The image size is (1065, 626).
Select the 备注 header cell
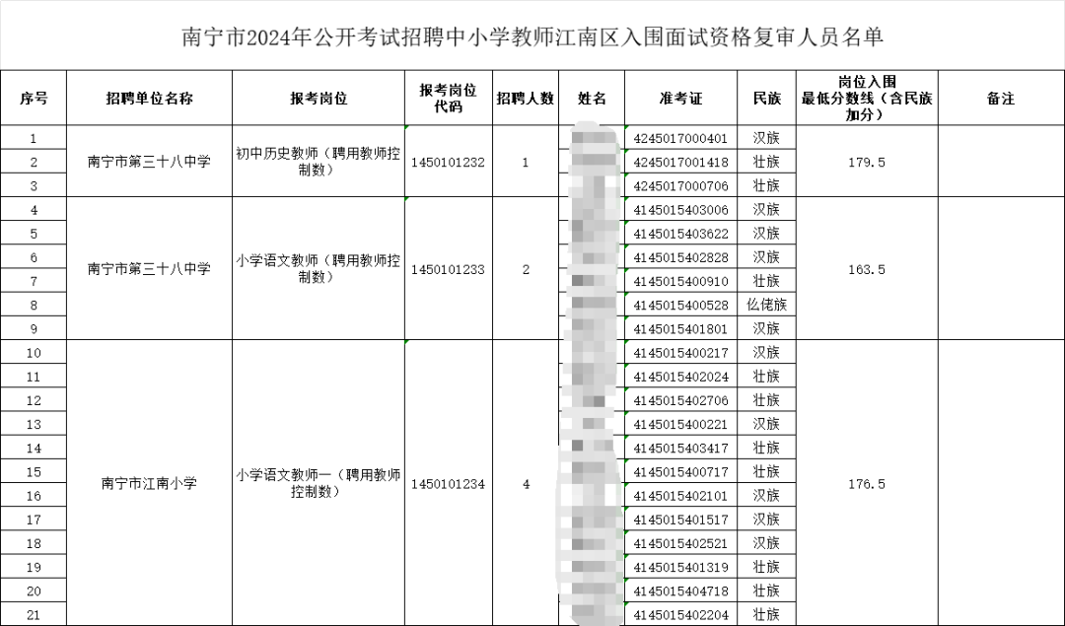pos(1001,98)
